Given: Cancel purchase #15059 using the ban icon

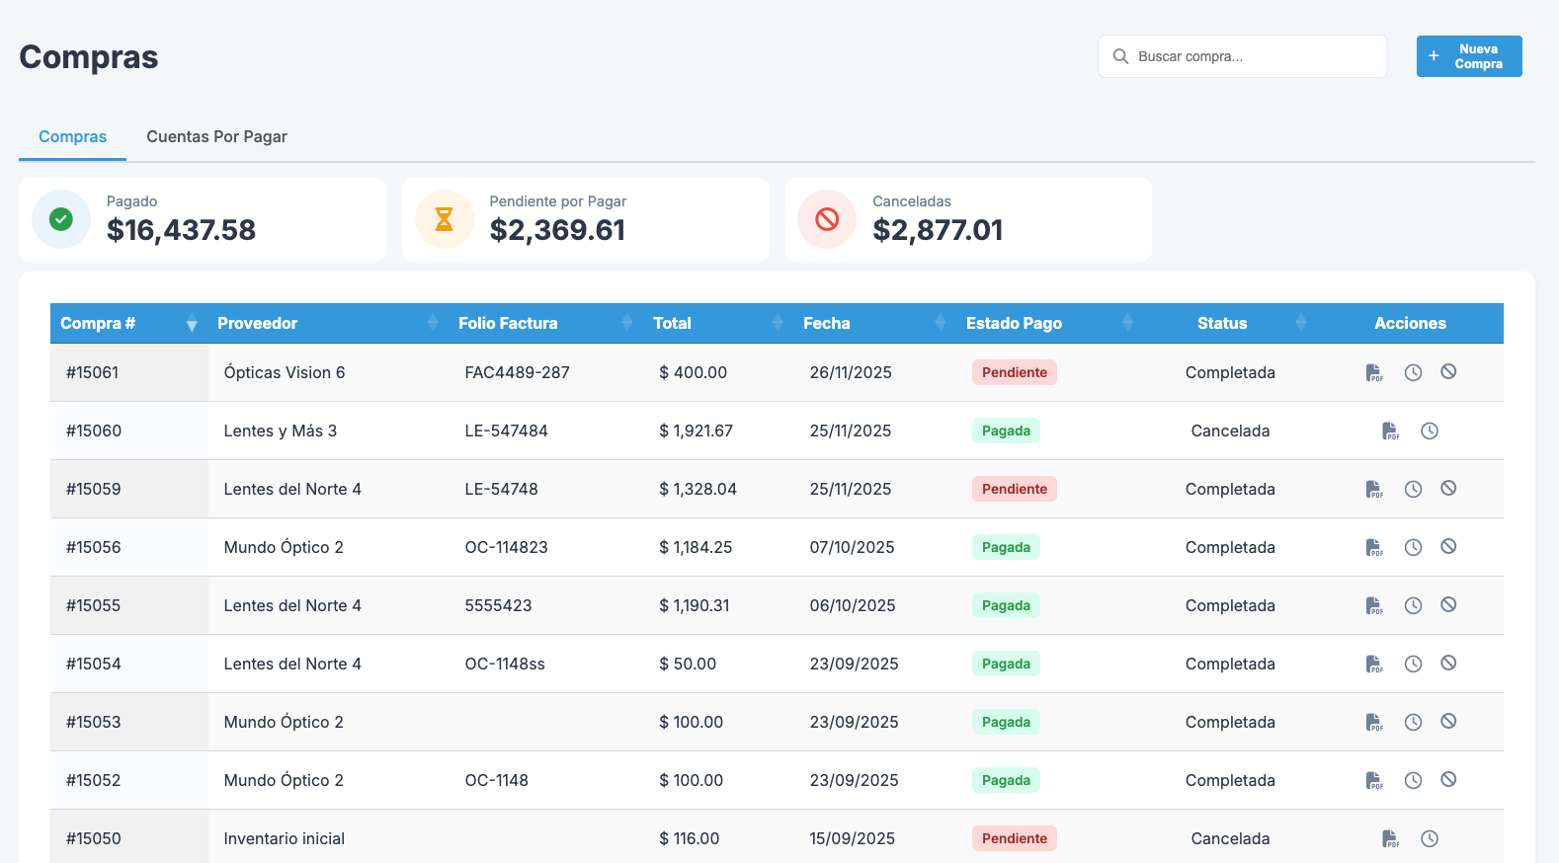Looking at the screenshot, I should (1448, 489).
